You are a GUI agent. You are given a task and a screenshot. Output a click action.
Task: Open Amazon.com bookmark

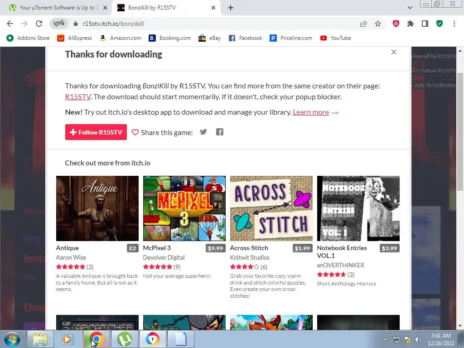pyautogui.click(x=121, y=38)
